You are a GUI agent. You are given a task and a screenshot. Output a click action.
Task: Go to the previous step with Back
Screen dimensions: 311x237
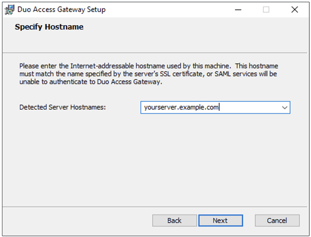point(174,221)
